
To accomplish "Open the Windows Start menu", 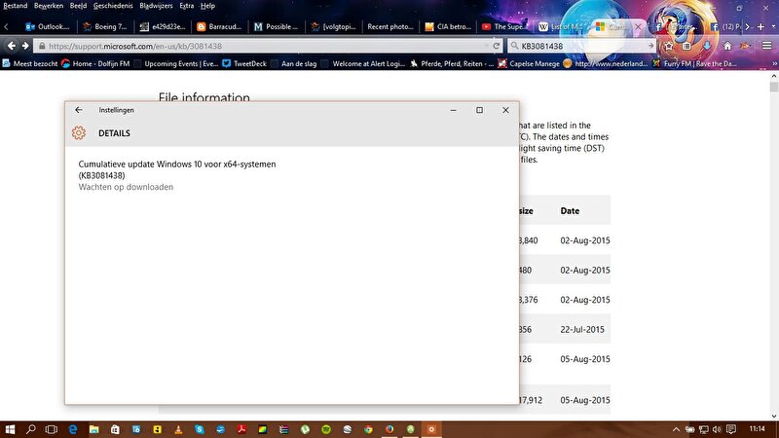I will pos(12,428).
